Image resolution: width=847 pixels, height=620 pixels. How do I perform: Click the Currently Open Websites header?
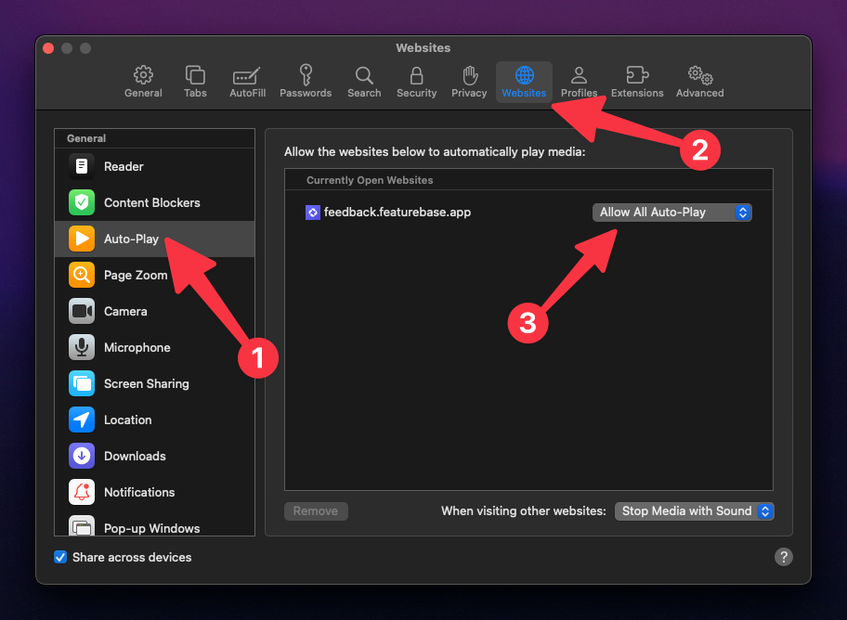370,180
